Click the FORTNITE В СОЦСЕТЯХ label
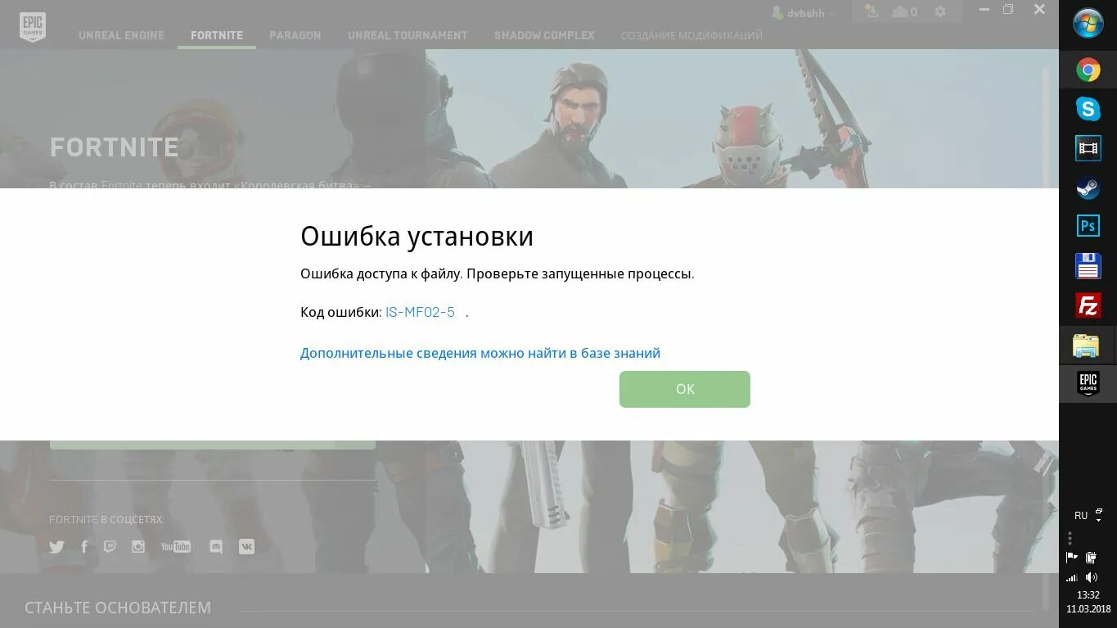Screen dimensions: 1117x628 (106, 519)
